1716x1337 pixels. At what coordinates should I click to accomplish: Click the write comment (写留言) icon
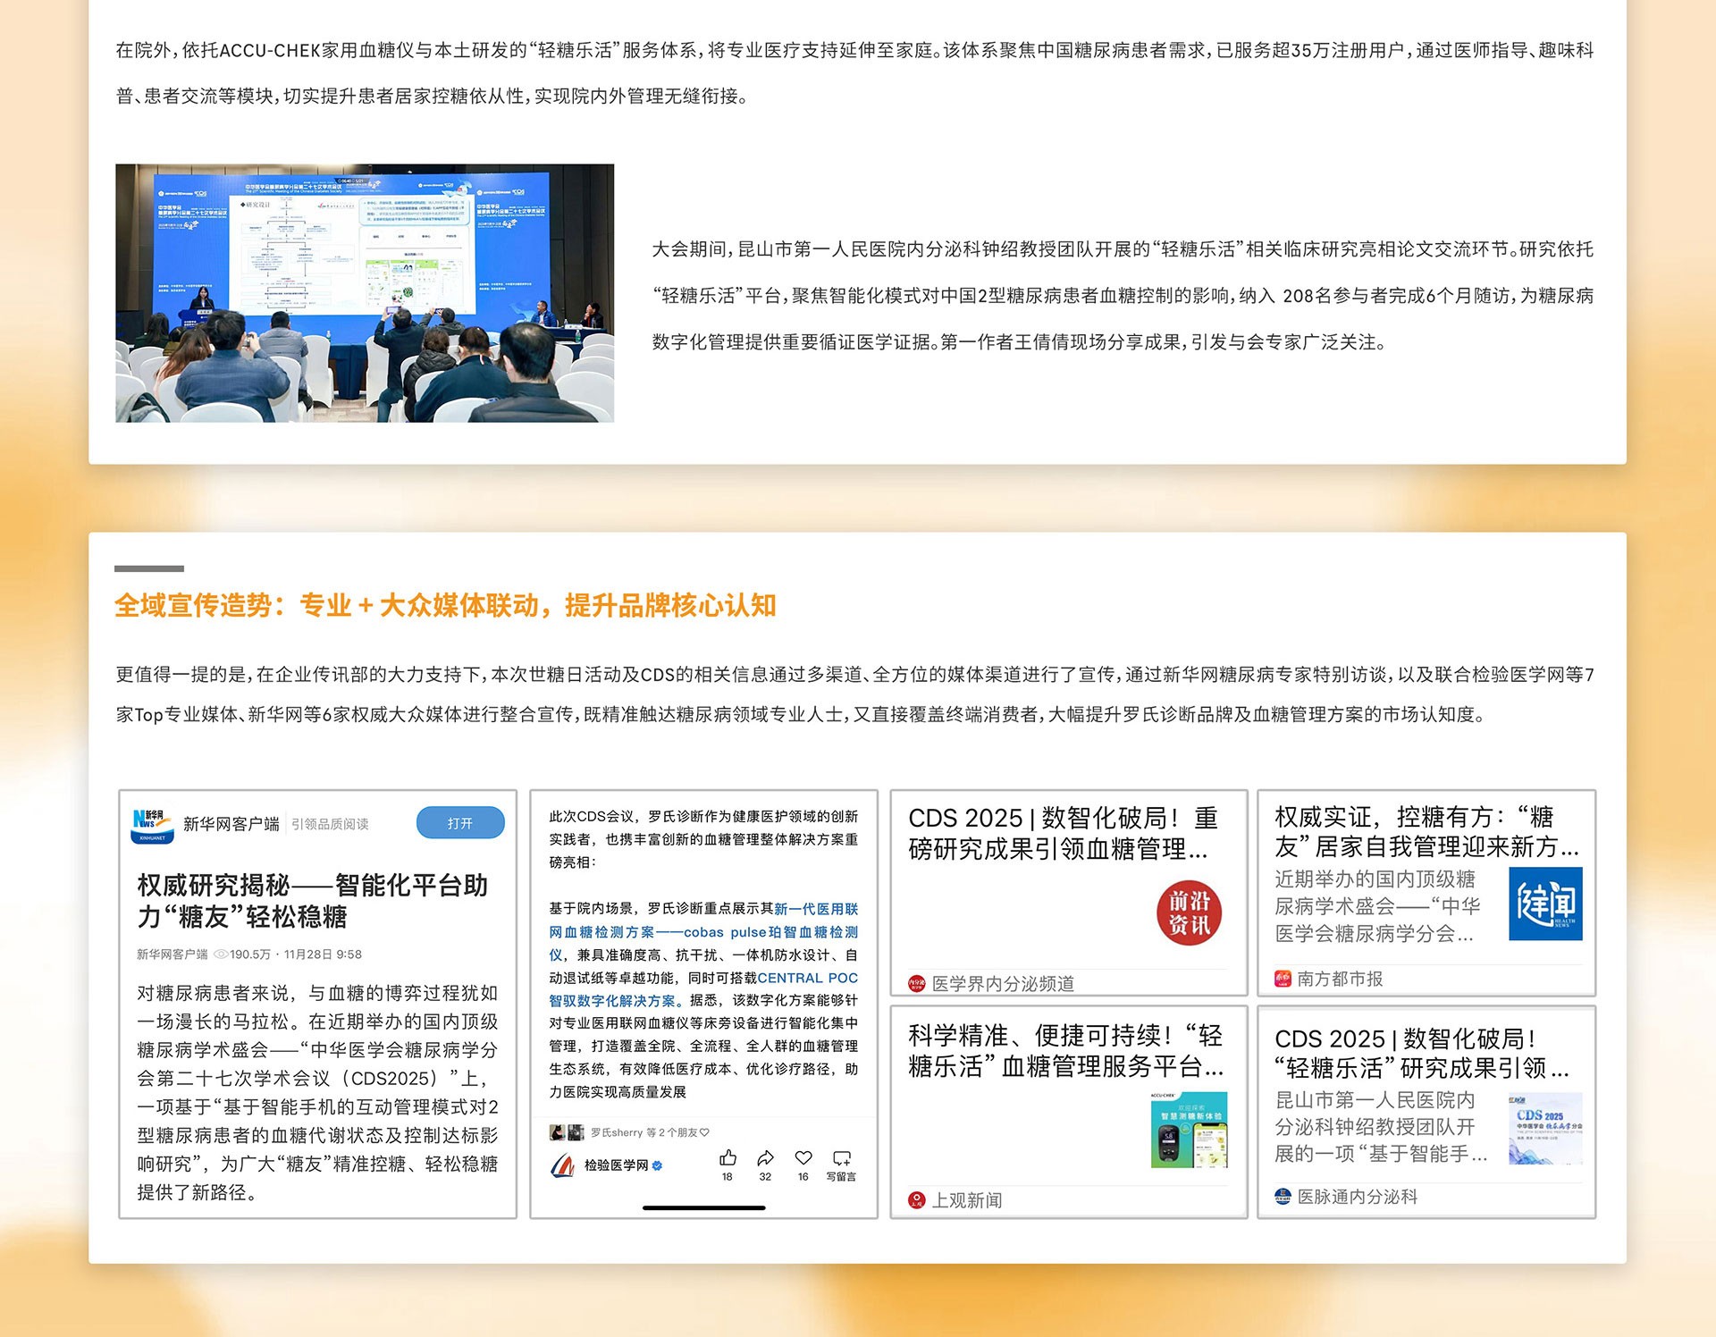coord(841,1158)
